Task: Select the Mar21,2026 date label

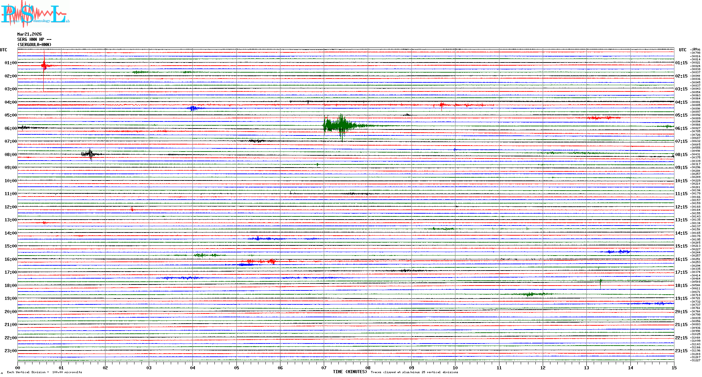Action: [x=29, y=34]
